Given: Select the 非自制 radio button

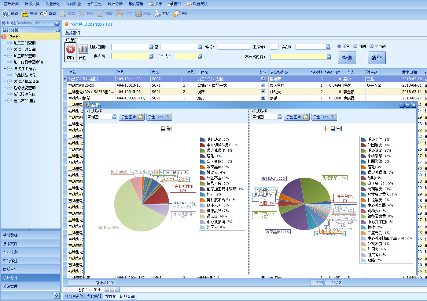Looking at the screenshot, I should [371, 46].
